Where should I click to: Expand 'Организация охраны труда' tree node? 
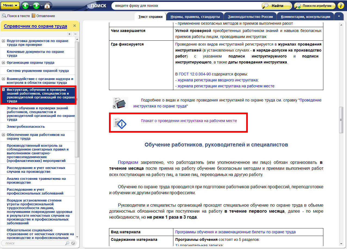click(3, 63)
